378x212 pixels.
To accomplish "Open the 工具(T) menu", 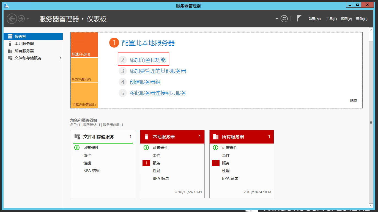I will click(332, 19).
